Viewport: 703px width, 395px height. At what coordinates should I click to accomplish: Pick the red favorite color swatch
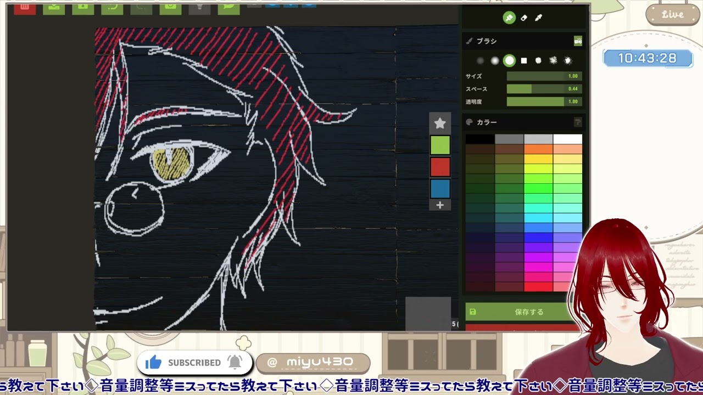pyautogui.click(x=440, y=167)
